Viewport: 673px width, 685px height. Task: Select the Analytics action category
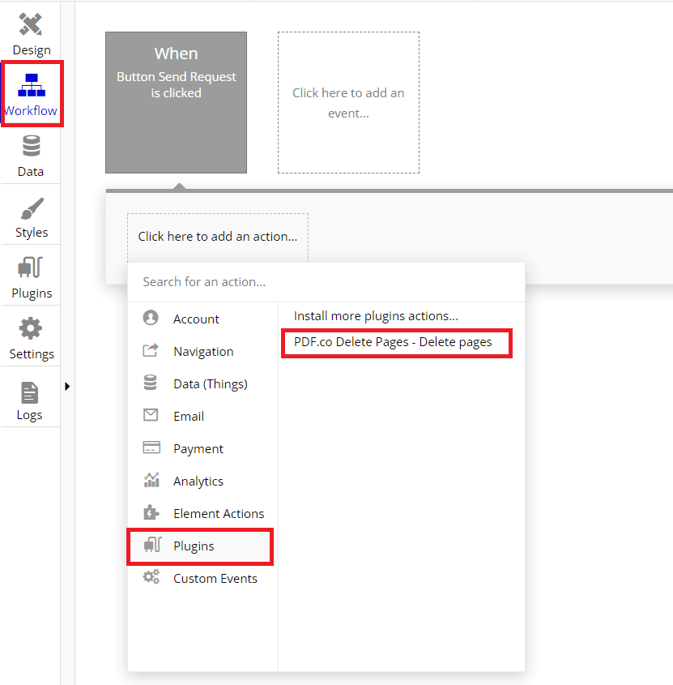(x=198, y=482)
